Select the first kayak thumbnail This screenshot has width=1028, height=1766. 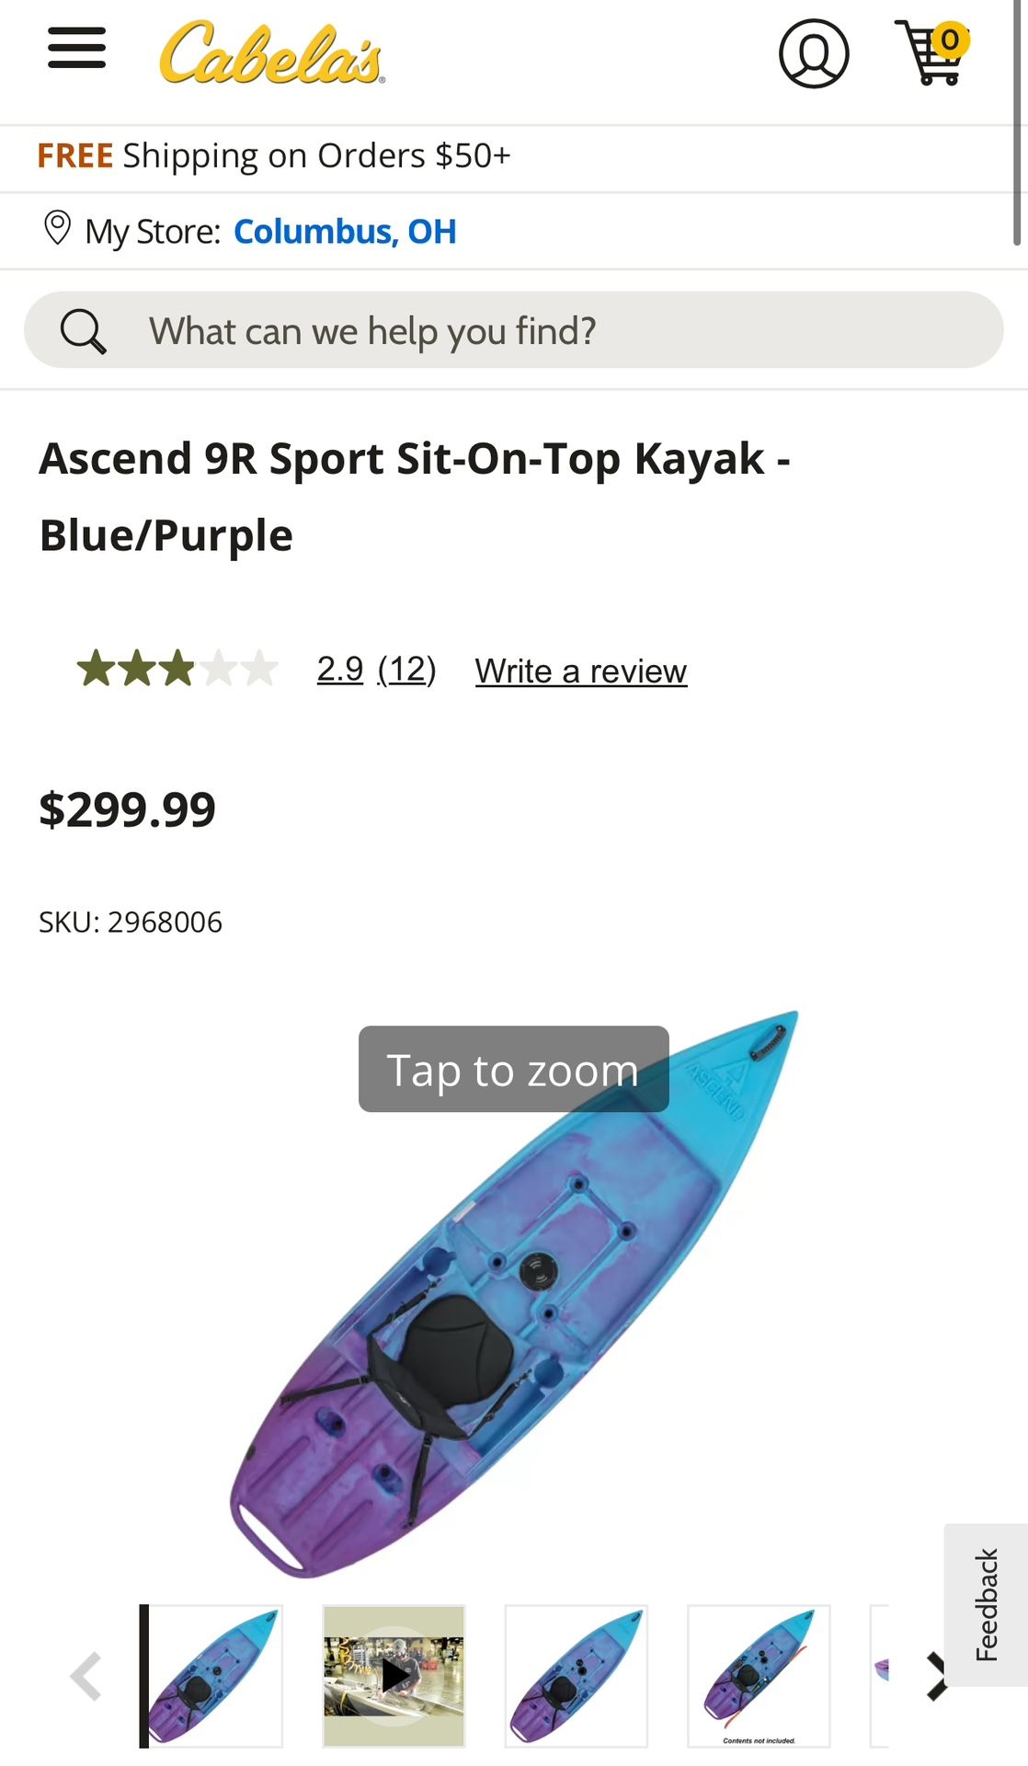pyautogui.click(x=215, y=1676)
